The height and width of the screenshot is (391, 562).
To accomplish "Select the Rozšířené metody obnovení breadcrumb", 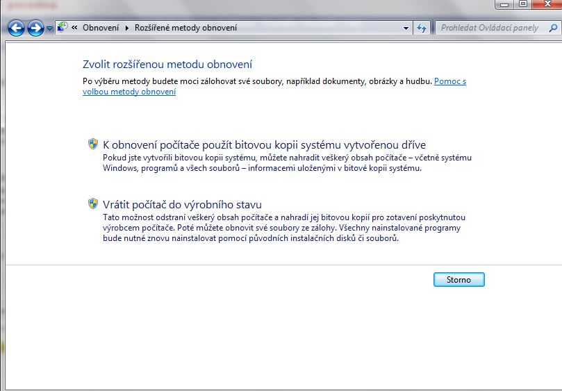I will 185,28.
